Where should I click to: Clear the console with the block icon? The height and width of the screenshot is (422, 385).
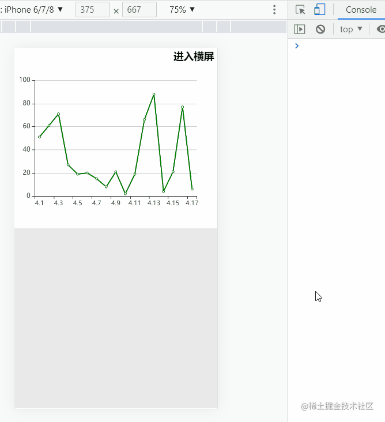coord(320,29)
